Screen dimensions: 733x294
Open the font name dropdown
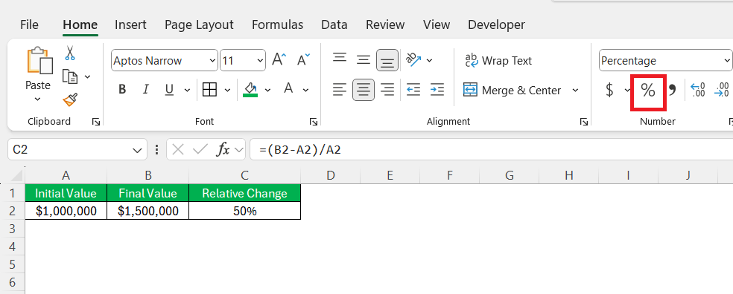[213, 61]
